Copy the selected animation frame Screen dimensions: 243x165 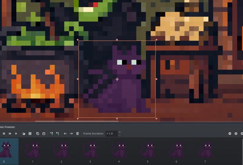click(x=38, y=134)
